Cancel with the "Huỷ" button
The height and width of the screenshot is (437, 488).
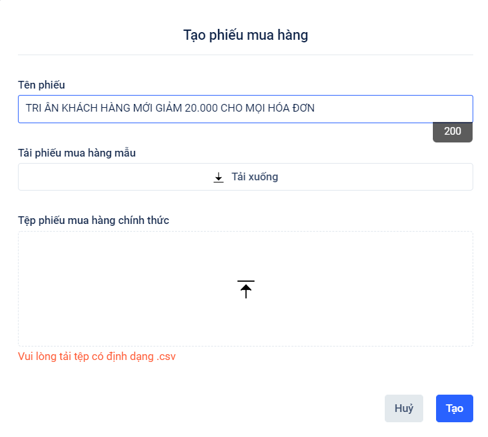point(404,408)
